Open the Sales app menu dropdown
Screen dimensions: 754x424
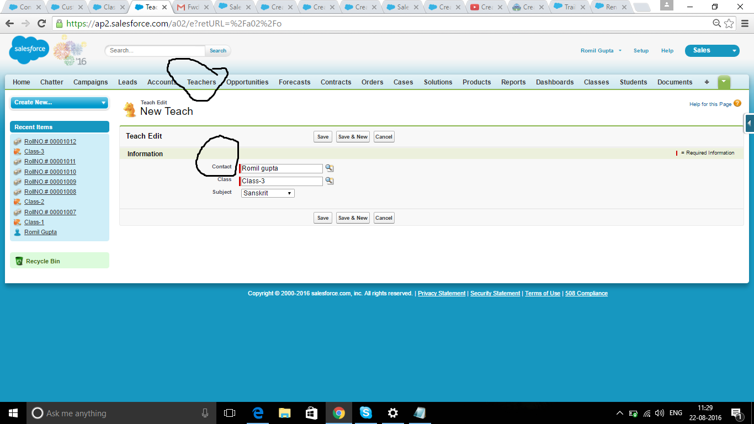point(712,50)
